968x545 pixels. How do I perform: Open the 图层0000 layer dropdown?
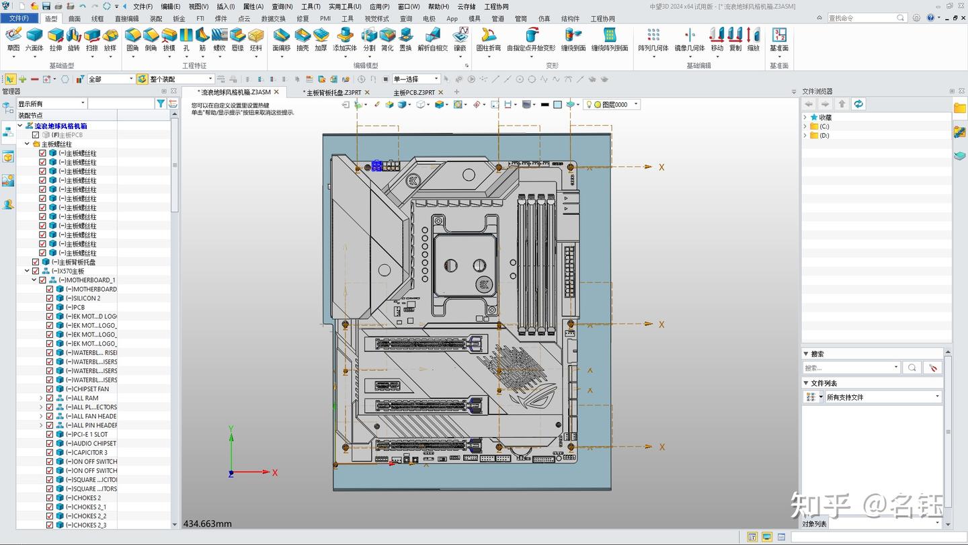pyautogui.click(x=636, y=104)
